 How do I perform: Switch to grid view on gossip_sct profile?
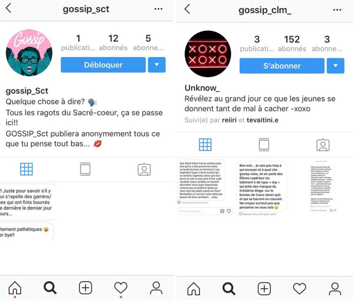[x=27, y=169]
